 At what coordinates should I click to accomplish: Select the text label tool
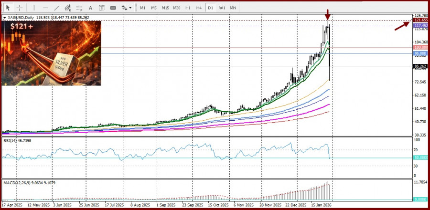[102, 8]
